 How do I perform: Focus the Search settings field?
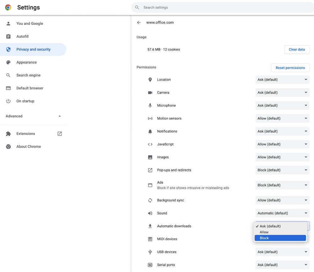pos(222,8)
